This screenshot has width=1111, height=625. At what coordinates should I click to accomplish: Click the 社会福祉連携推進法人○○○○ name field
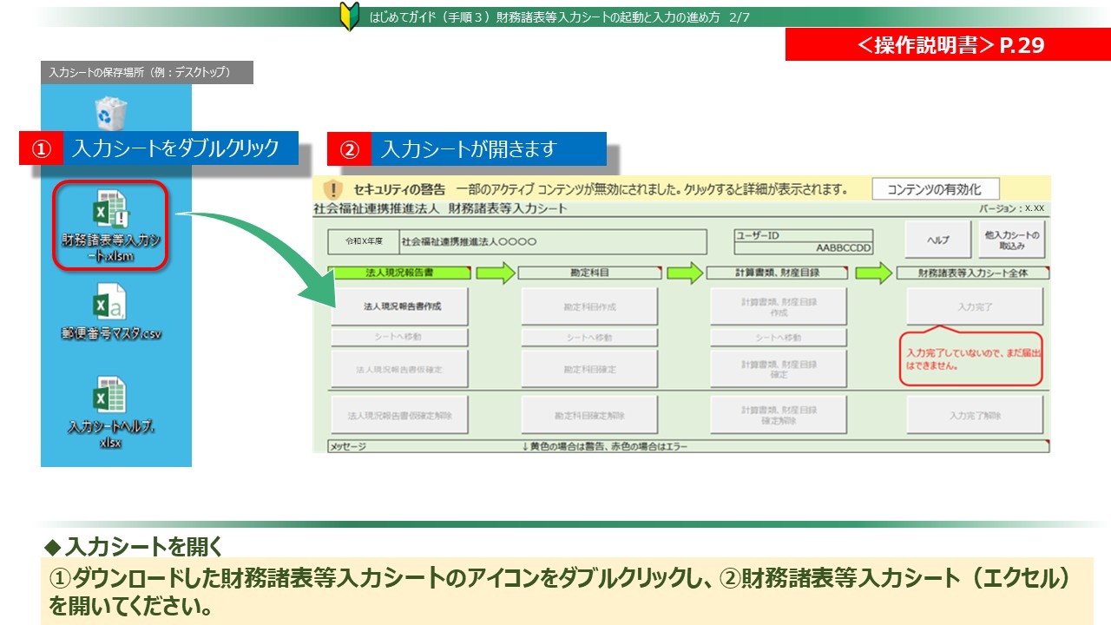point(552,241)
